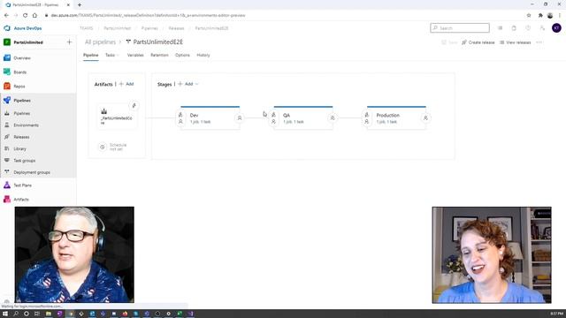Click TEAMS in the breadcrumb
Viewport: 566px width, 318px height.
point(87,28)
